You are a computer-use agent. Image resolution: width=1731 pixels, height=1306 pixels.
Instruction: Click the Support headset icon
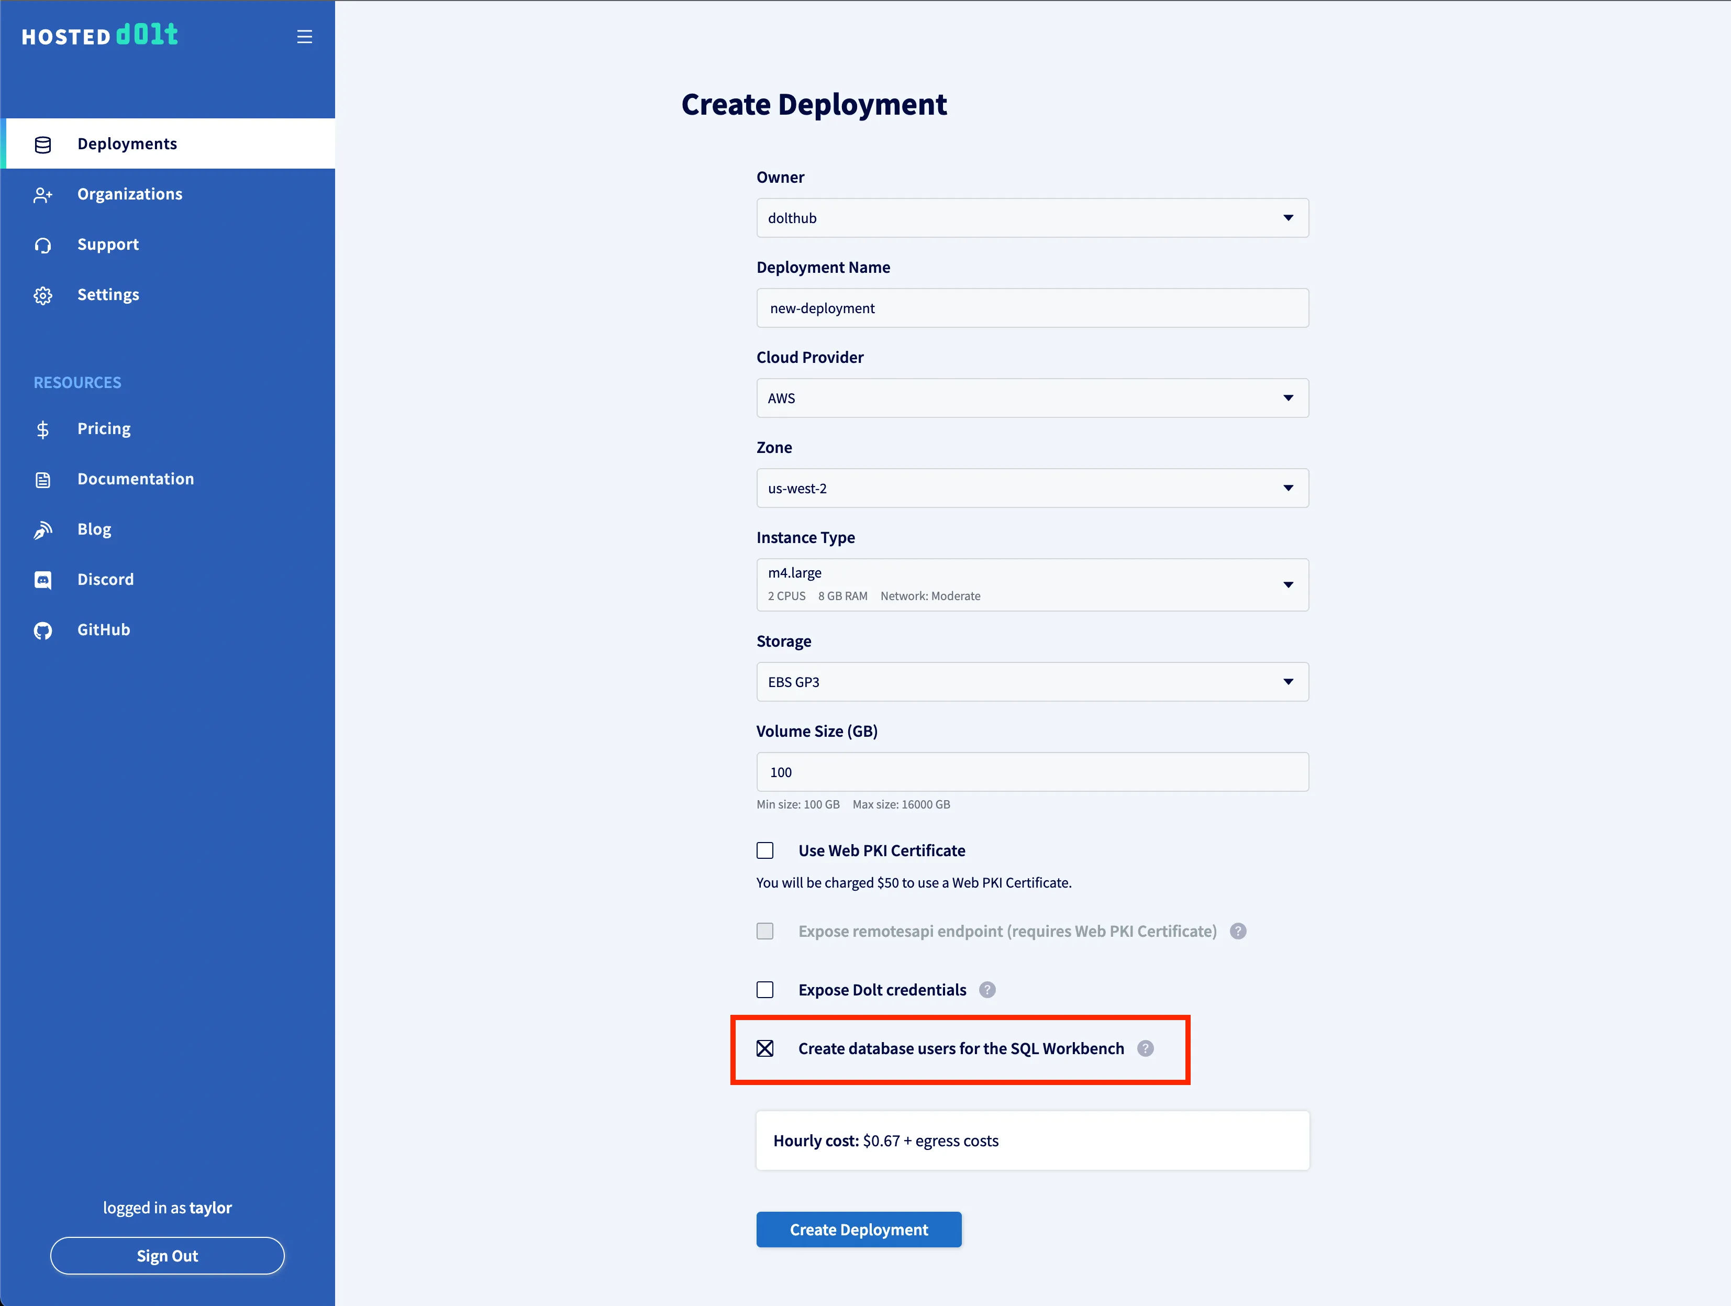point(43,246)
